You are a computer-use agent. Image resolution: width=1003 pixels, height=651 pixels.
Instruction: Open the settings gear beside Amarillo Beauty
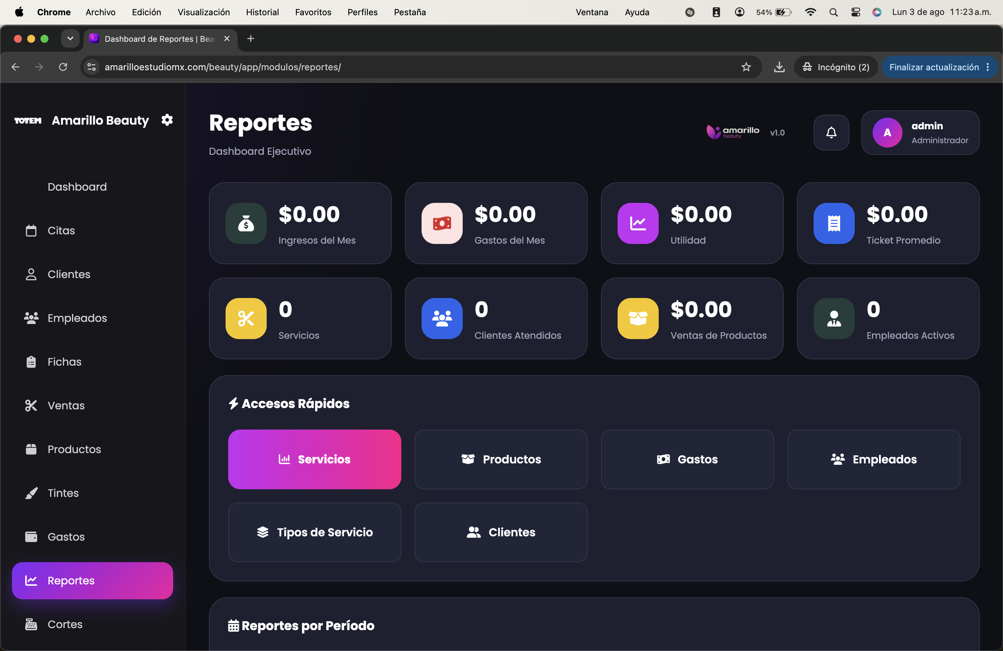click(167, 120)
